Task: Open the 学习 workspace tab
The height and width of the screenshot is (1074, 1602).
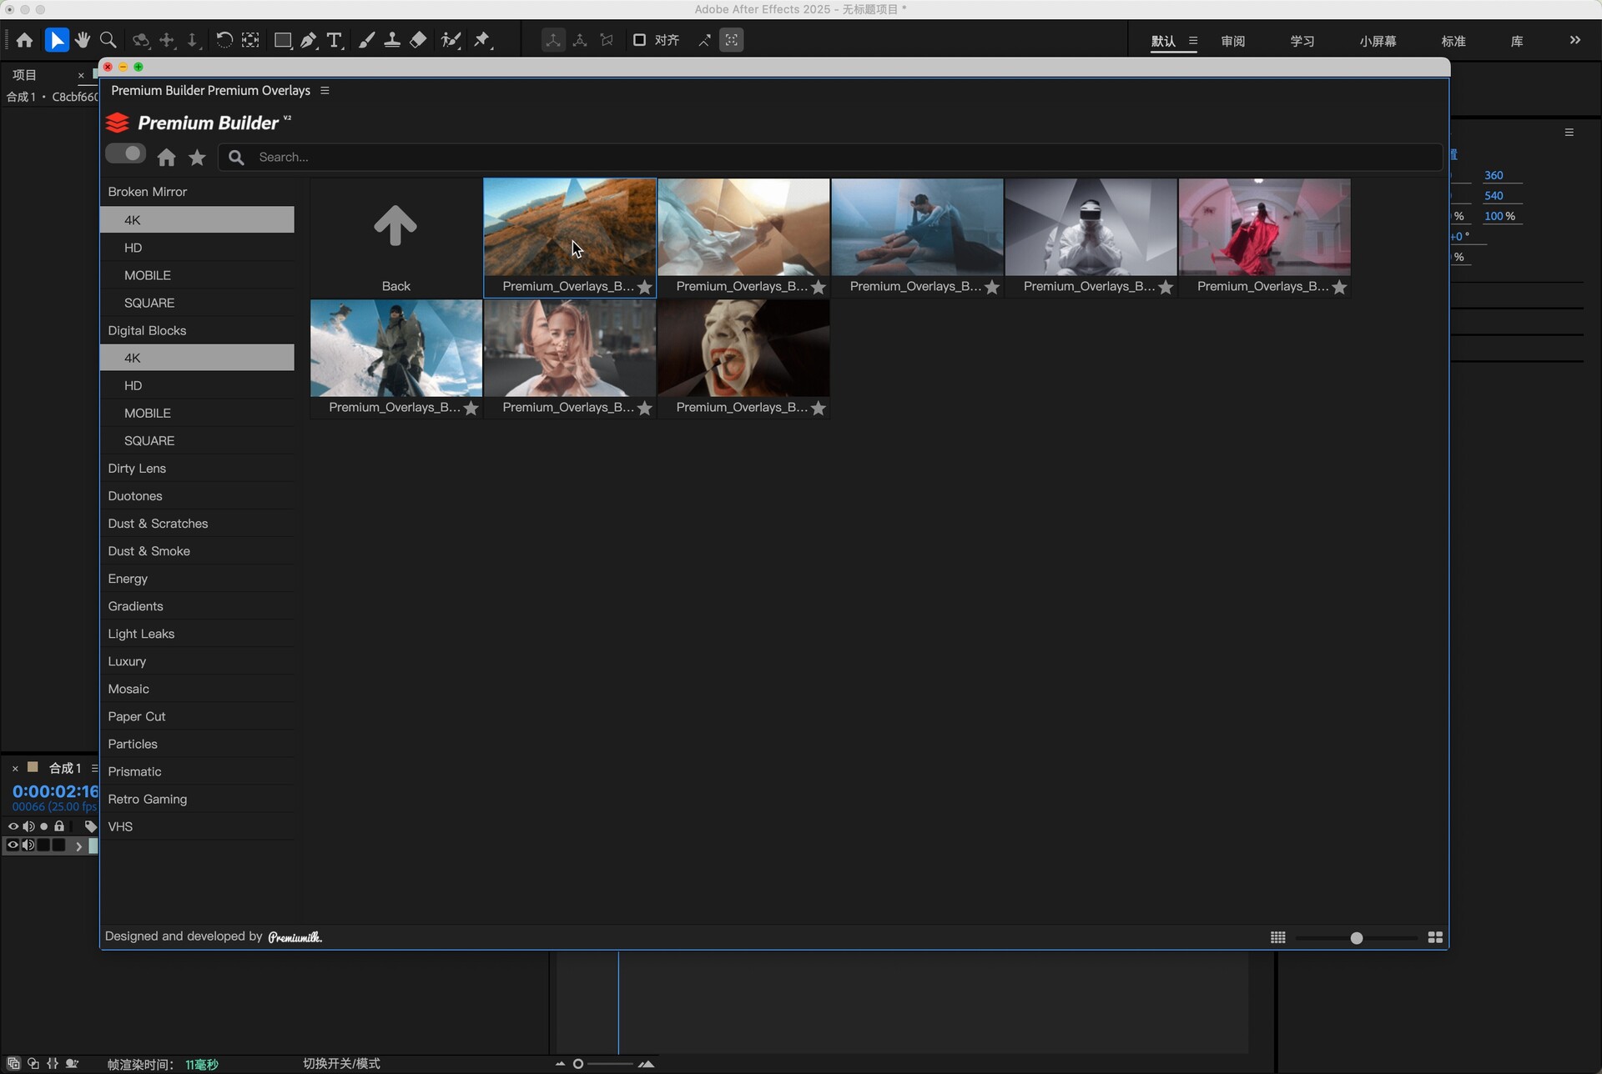Action: pyautogui.click(x=1302, y=41)
